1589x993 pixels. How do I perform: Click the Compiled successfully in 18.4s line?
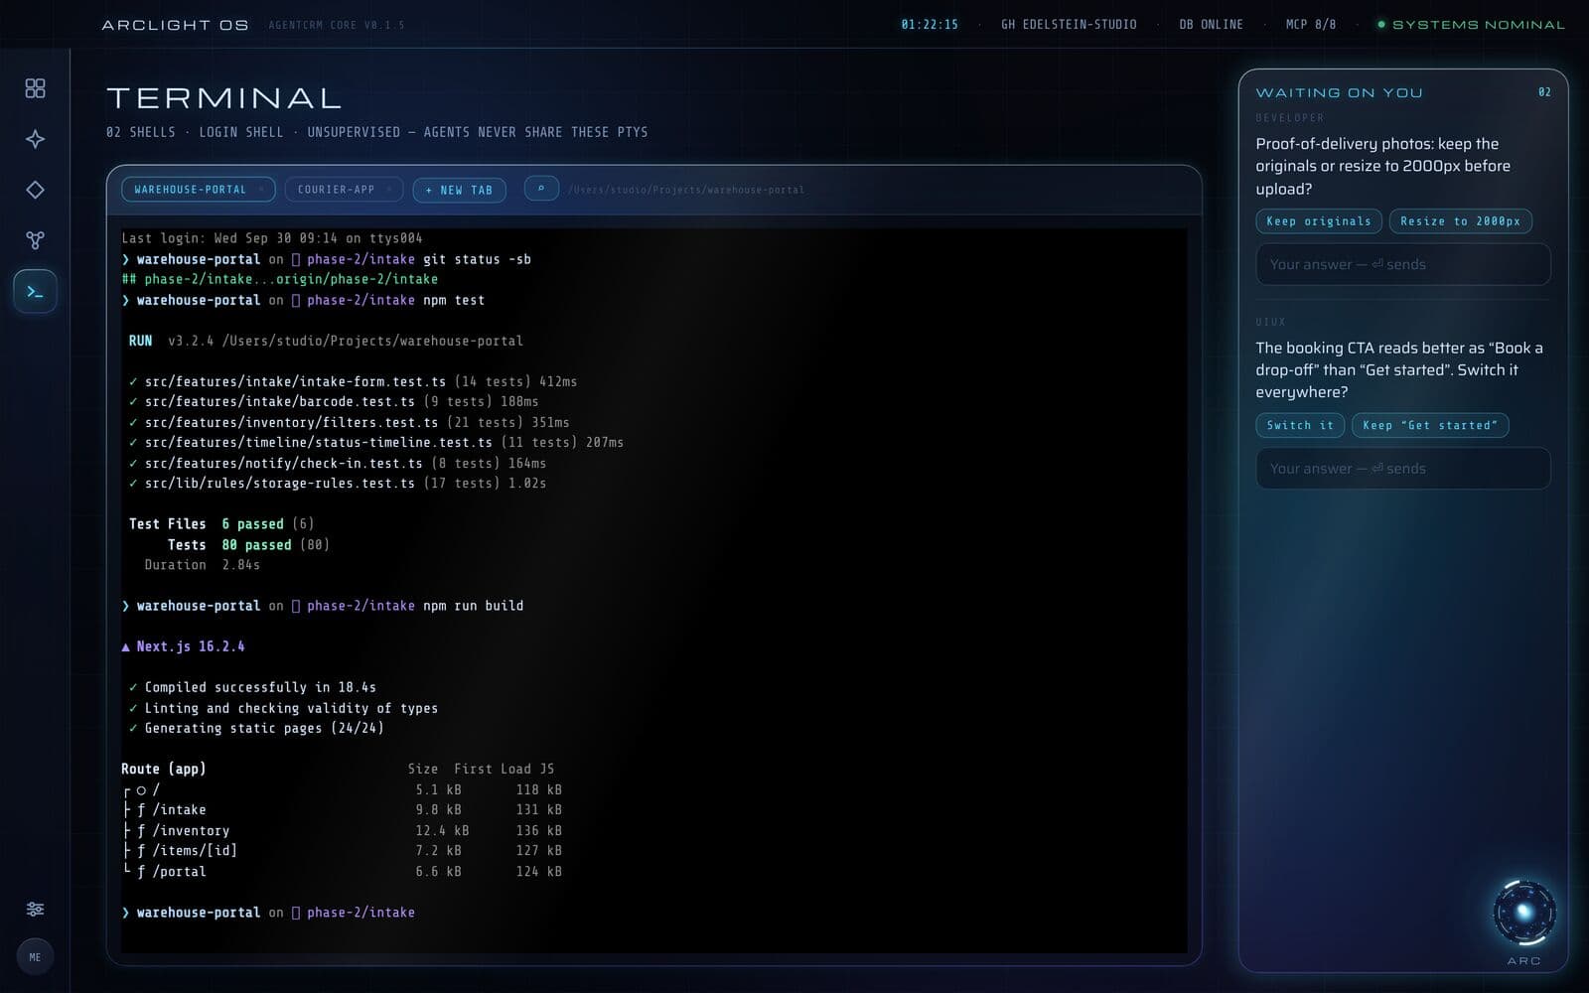(252, 687)
